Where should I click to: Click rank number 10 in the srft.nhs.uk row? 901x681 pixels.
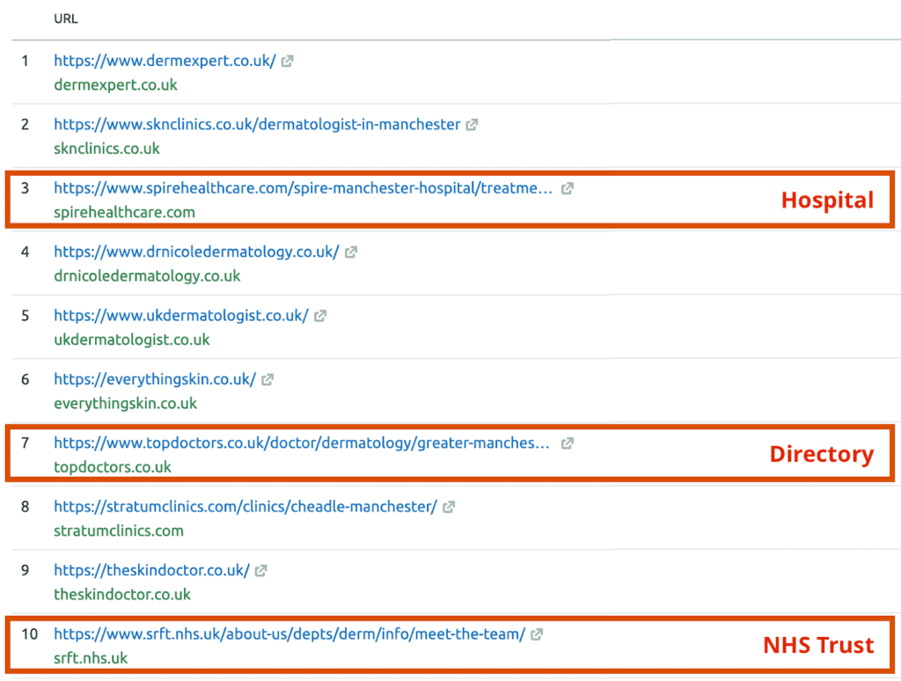click(x=29, y=634)
